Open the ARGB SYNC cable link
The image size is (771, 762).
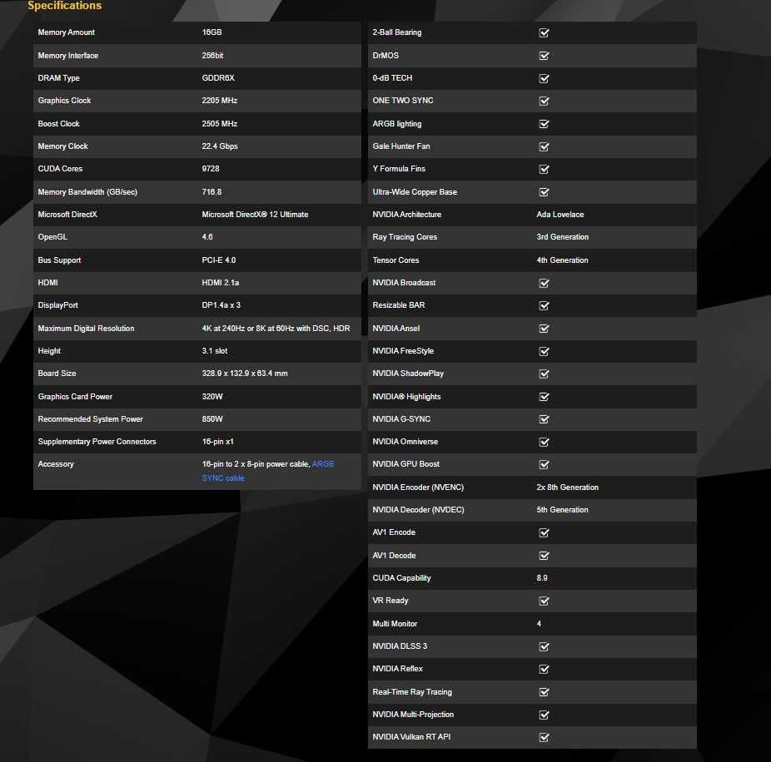point(267,471)
